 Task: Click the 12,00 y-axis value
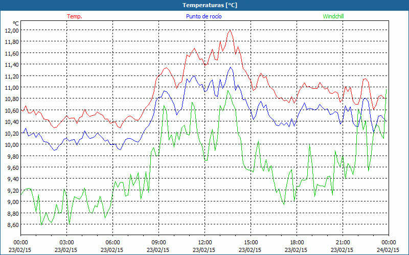[12, 30]
